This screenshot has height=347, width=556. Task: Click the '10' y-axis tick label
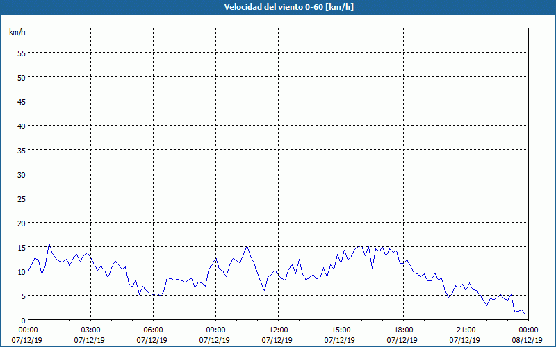tap(22, 272)
